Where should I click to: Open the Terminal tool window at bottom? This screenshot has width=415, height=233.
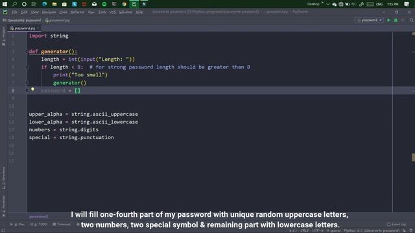coord(62,225)
